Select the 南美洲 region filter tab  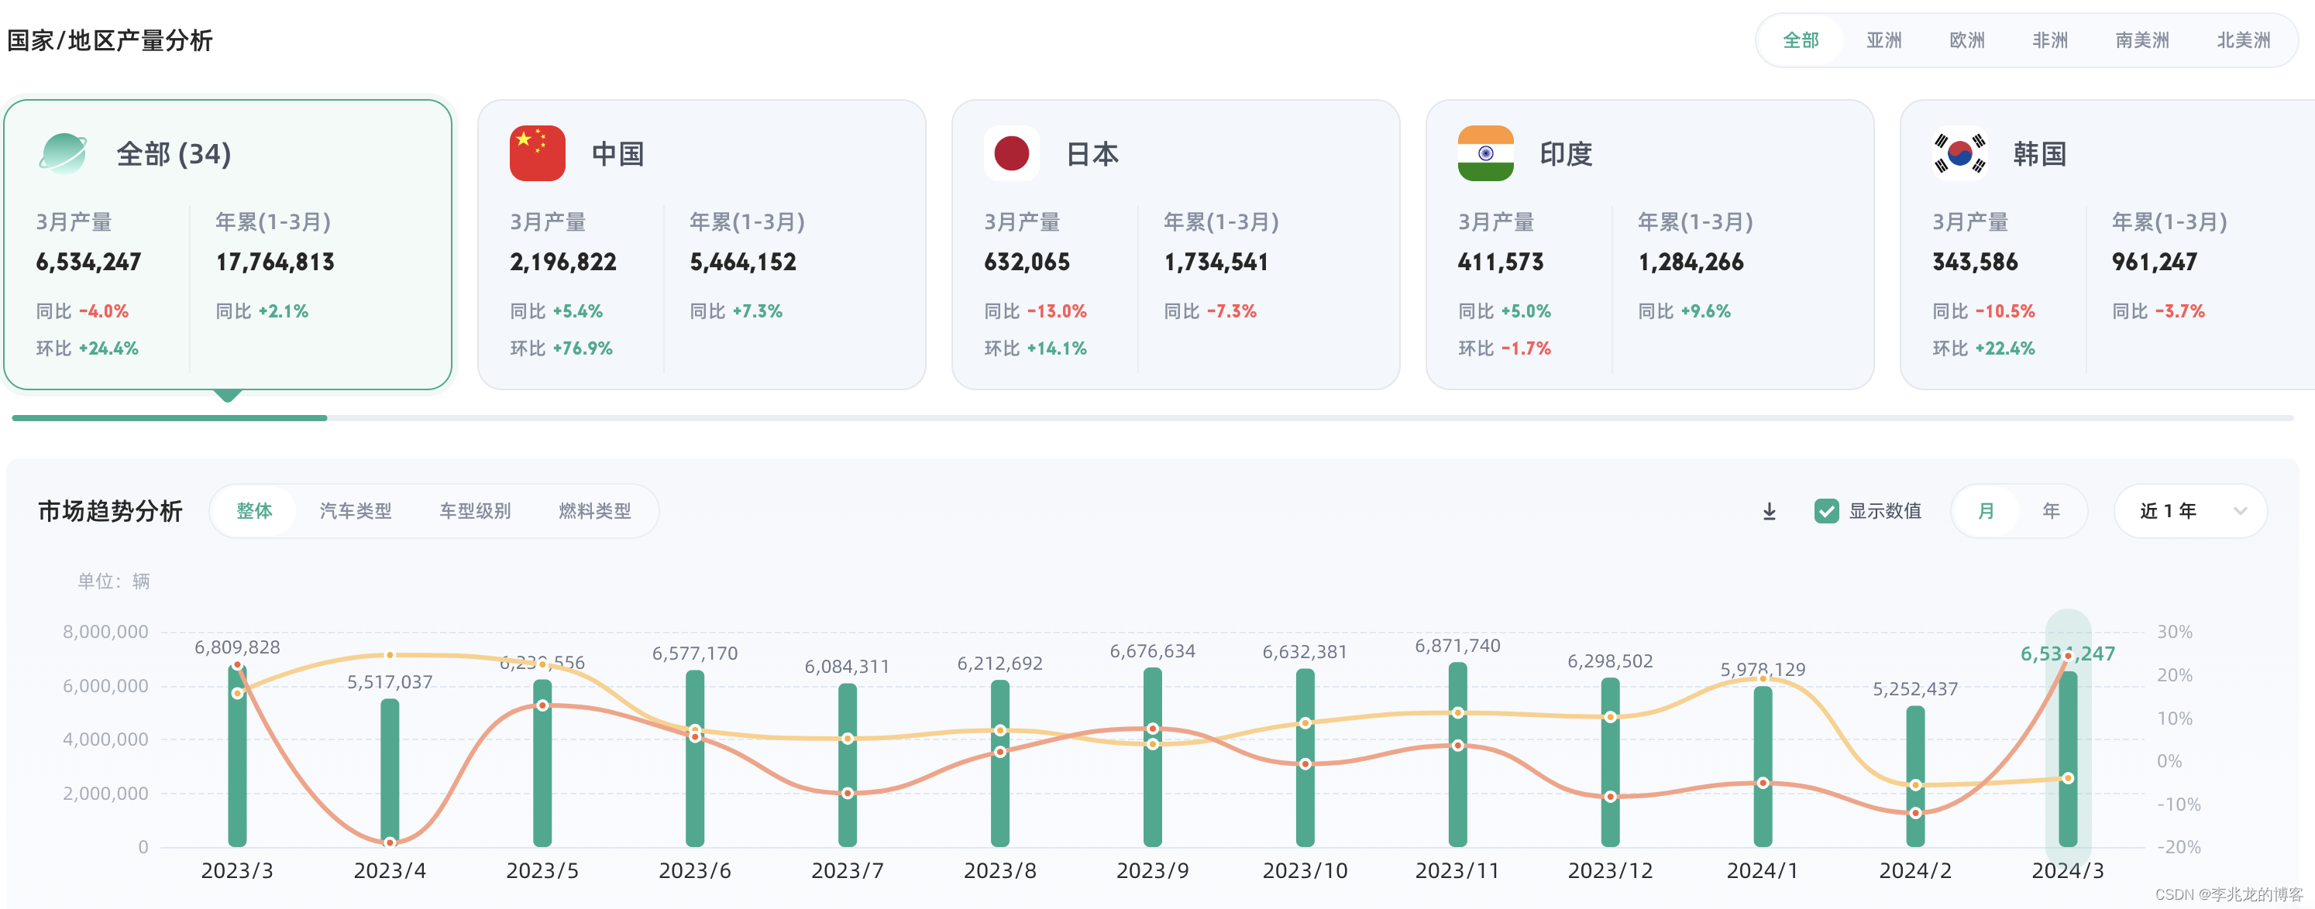2142,40
